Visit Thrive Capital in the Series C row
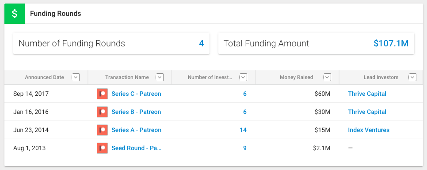The width and height of the screenshot is (427, 170). (x=367, y=94)
